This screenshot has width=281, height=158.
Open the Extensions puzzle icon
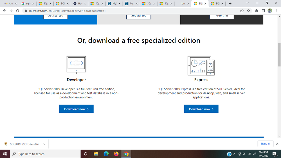257,11
